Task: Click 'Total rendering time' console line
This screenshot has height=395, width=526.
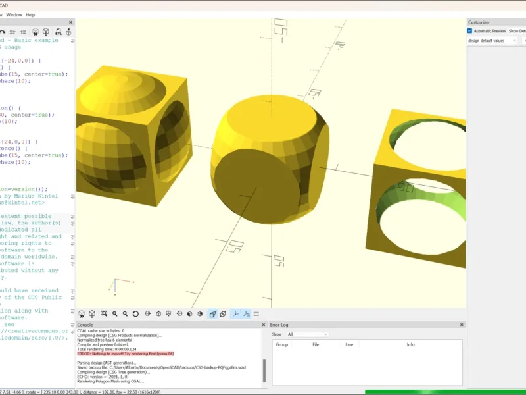Action: click(105, 349)
